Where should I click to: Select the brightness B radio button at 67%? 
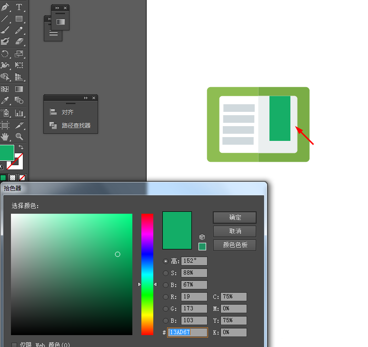pos(166,285)
